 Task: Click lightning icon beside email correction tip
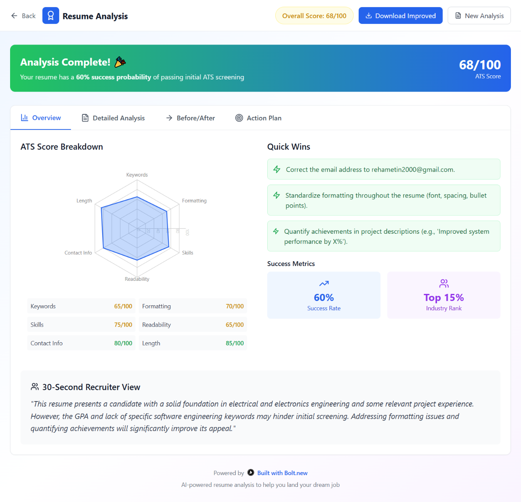[276, 169]
